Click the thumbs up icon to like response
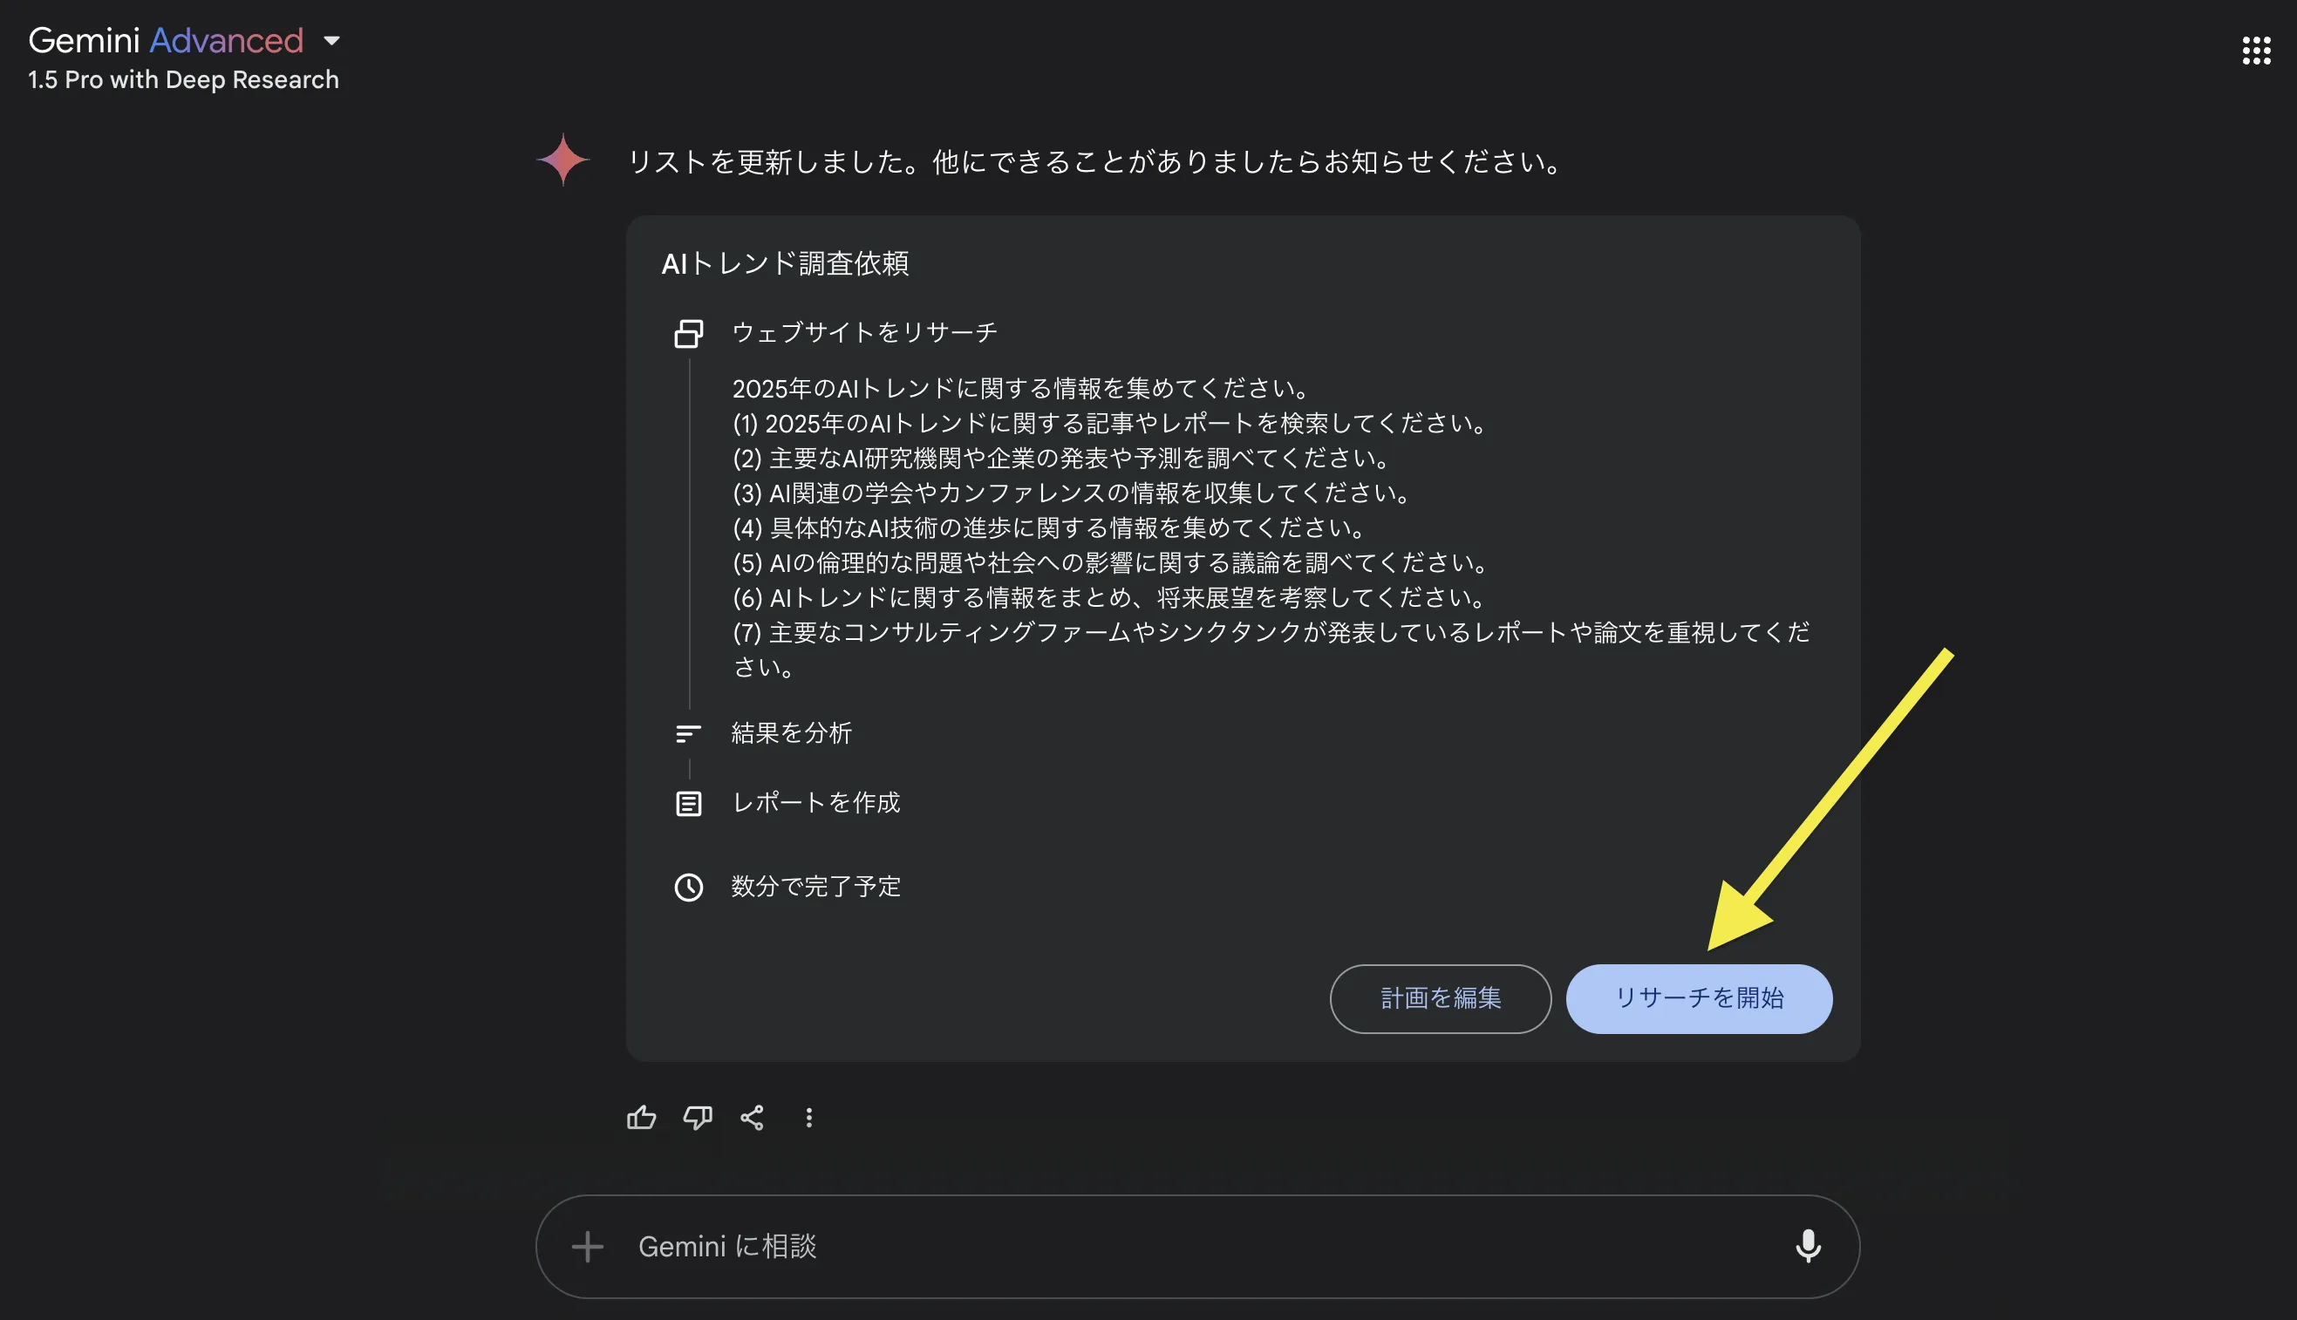The image size is (2297, 1320). click(x=642, y=1119)
